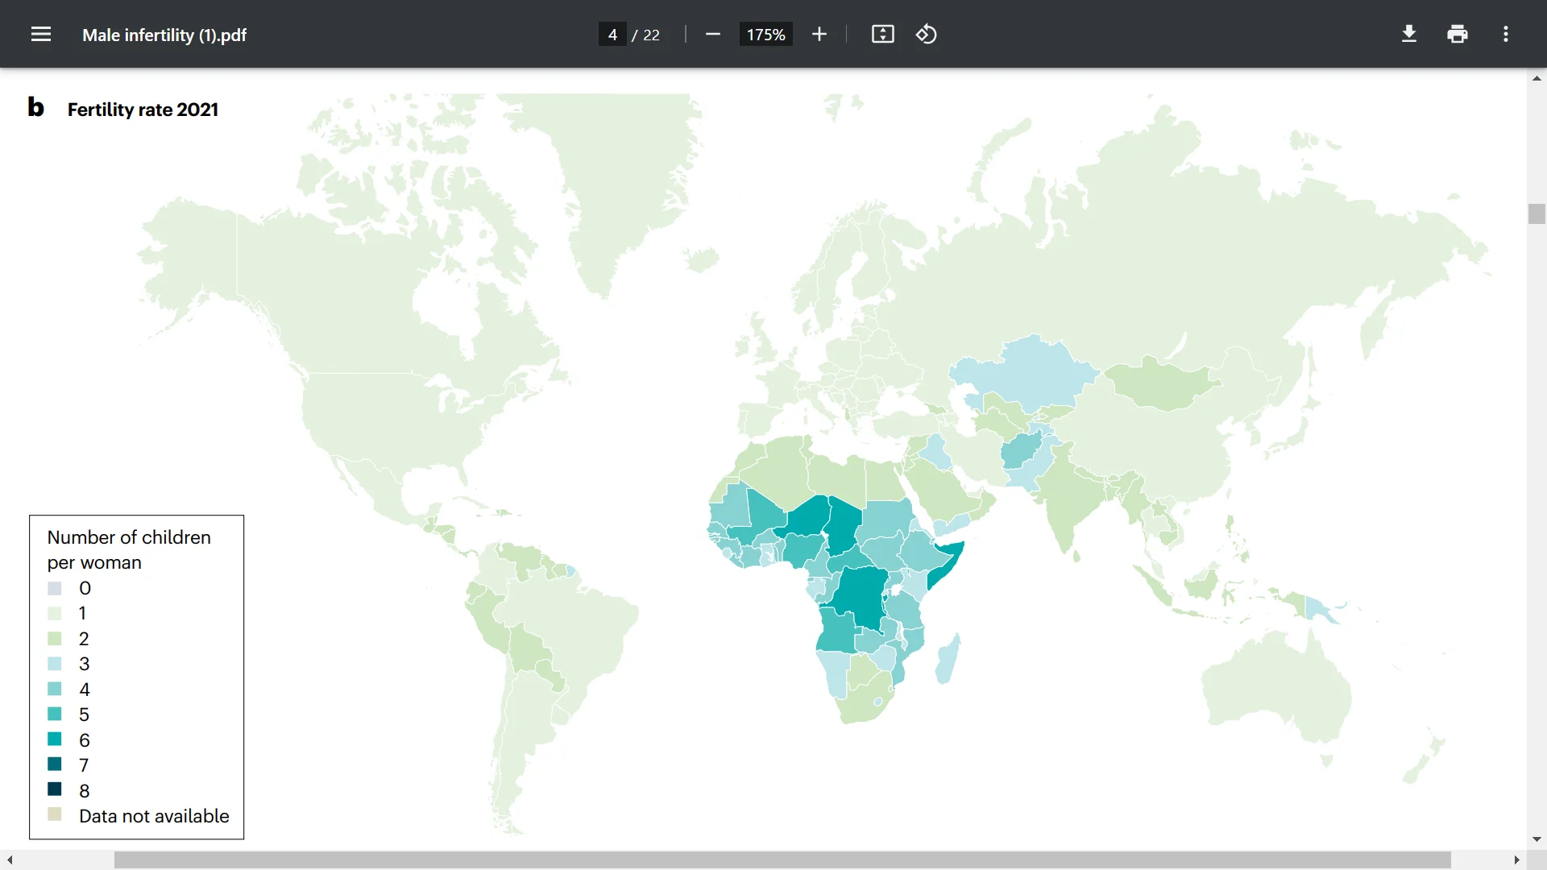Click the fit to page icon

[883, 35]
